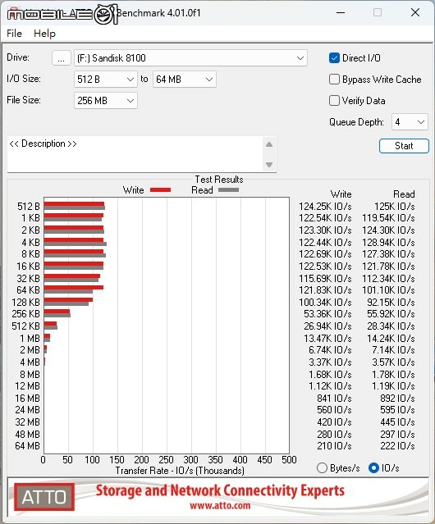Viewport: 435px width, 524px height.
Task: Expand the minimum I/O Size 512 B dropdown
Action: (106, 80)
